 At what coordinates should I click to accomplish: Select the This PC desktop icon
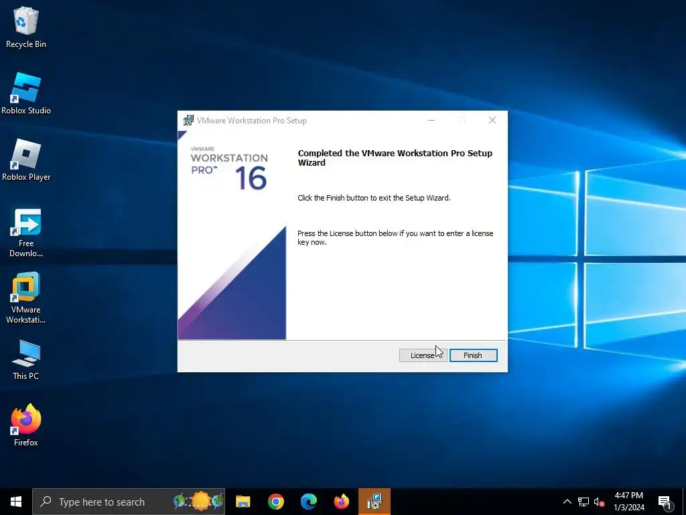(x=26, y=359)
